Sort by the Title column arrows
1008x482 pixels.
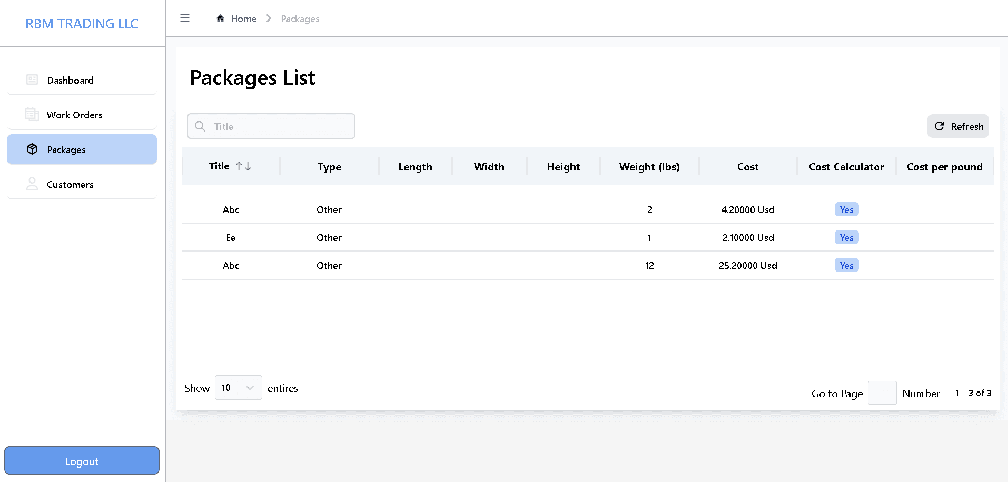(243, 166)
